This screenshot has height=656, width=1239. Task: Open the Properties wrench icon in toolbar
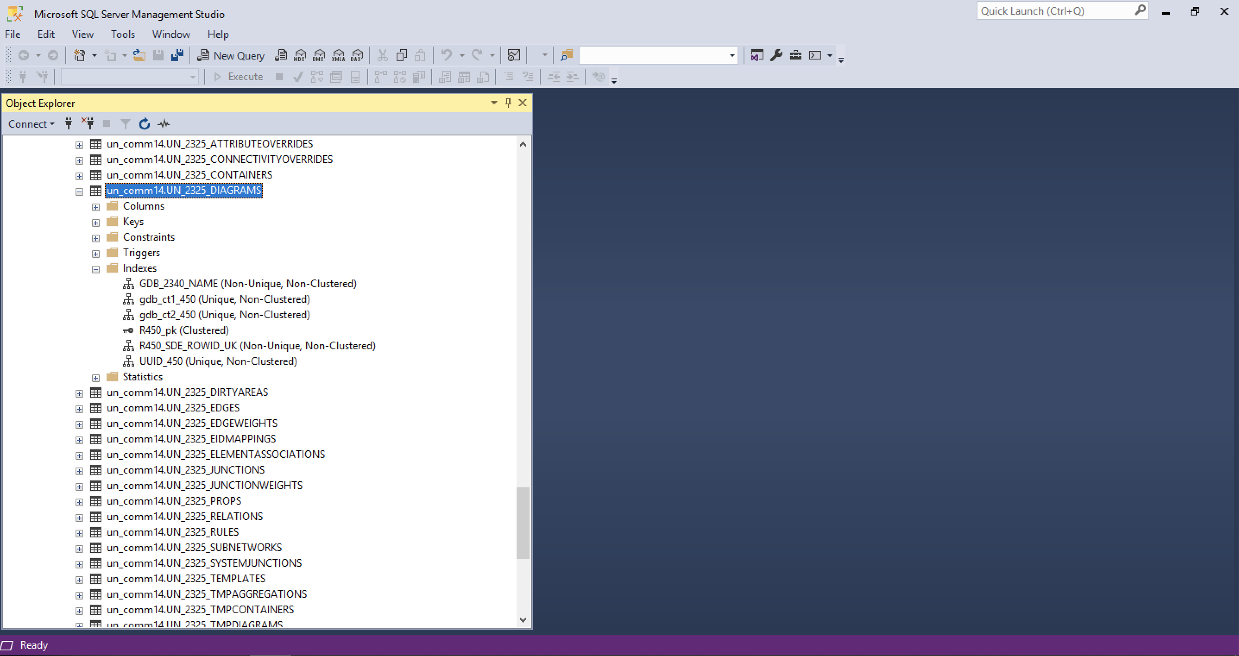[776, 56]
